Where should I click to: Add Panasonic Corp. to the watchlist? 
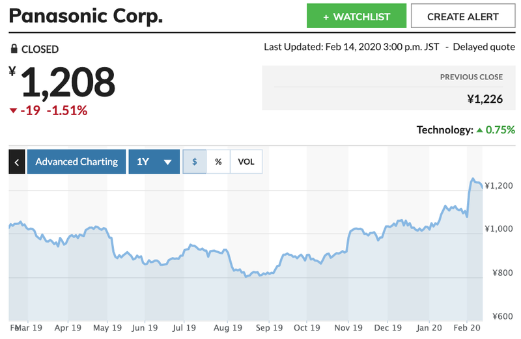(x=356, y=16)
